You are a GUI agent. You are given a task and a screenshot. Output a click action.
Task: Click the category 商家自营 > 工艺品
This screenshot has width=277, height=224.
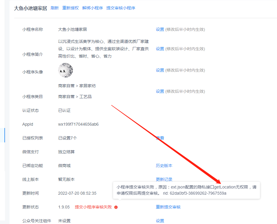[75, 97]
